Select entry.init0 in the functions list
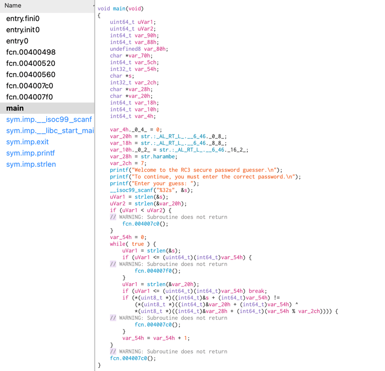Screen dimensions: 385x371 click(23, 30)
